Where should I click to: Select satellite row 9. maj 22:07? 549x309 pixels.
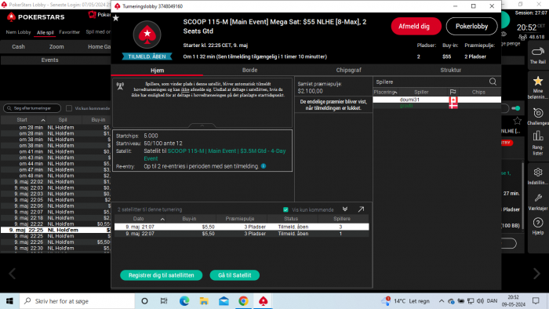[x=242, y=234]
